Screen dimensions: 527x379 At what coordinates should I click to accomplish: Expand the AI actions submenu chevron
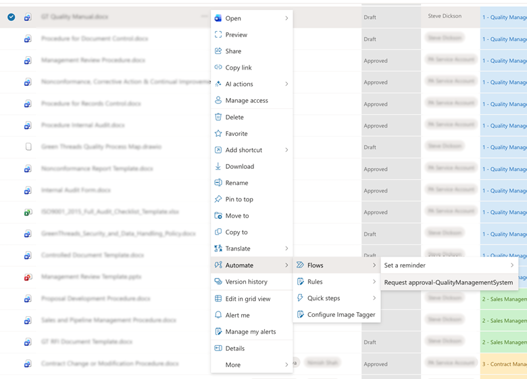(x=286, y=84)
